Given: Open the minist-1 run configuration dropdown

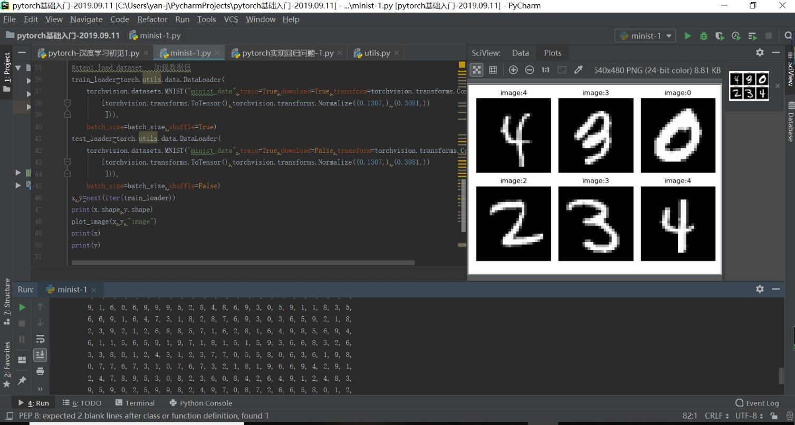Looking at the screenshot, I should 645,36.
